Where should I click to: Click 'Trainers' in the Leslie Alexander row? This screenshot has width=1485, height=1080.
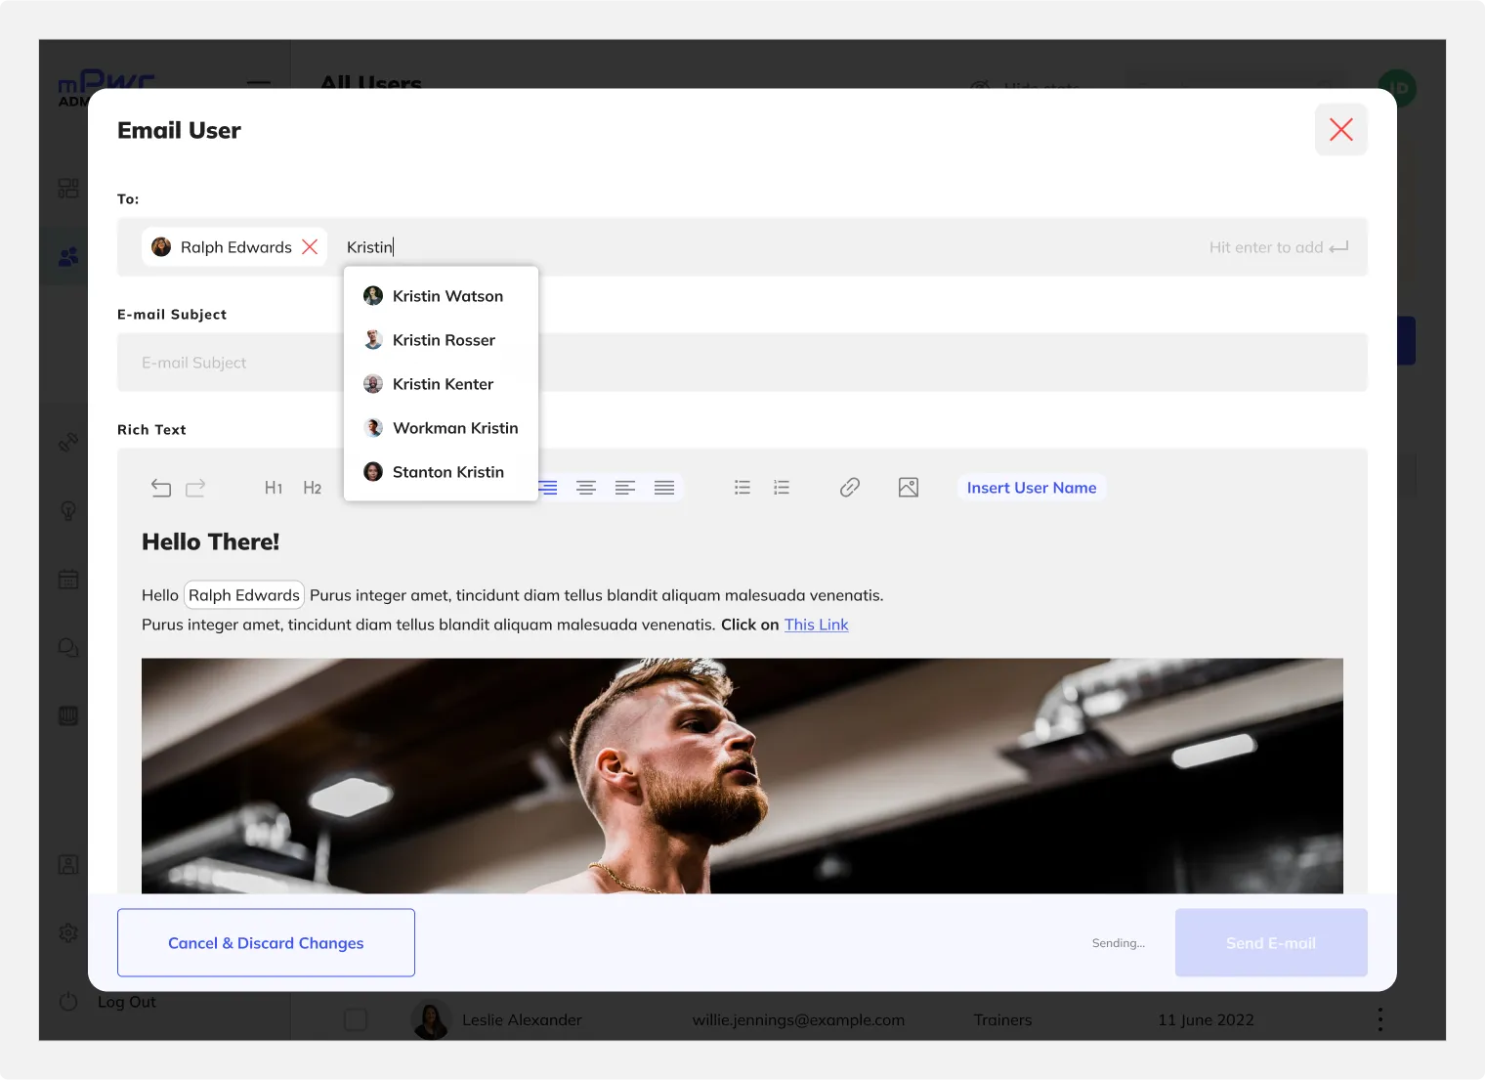point(1002,1019)
